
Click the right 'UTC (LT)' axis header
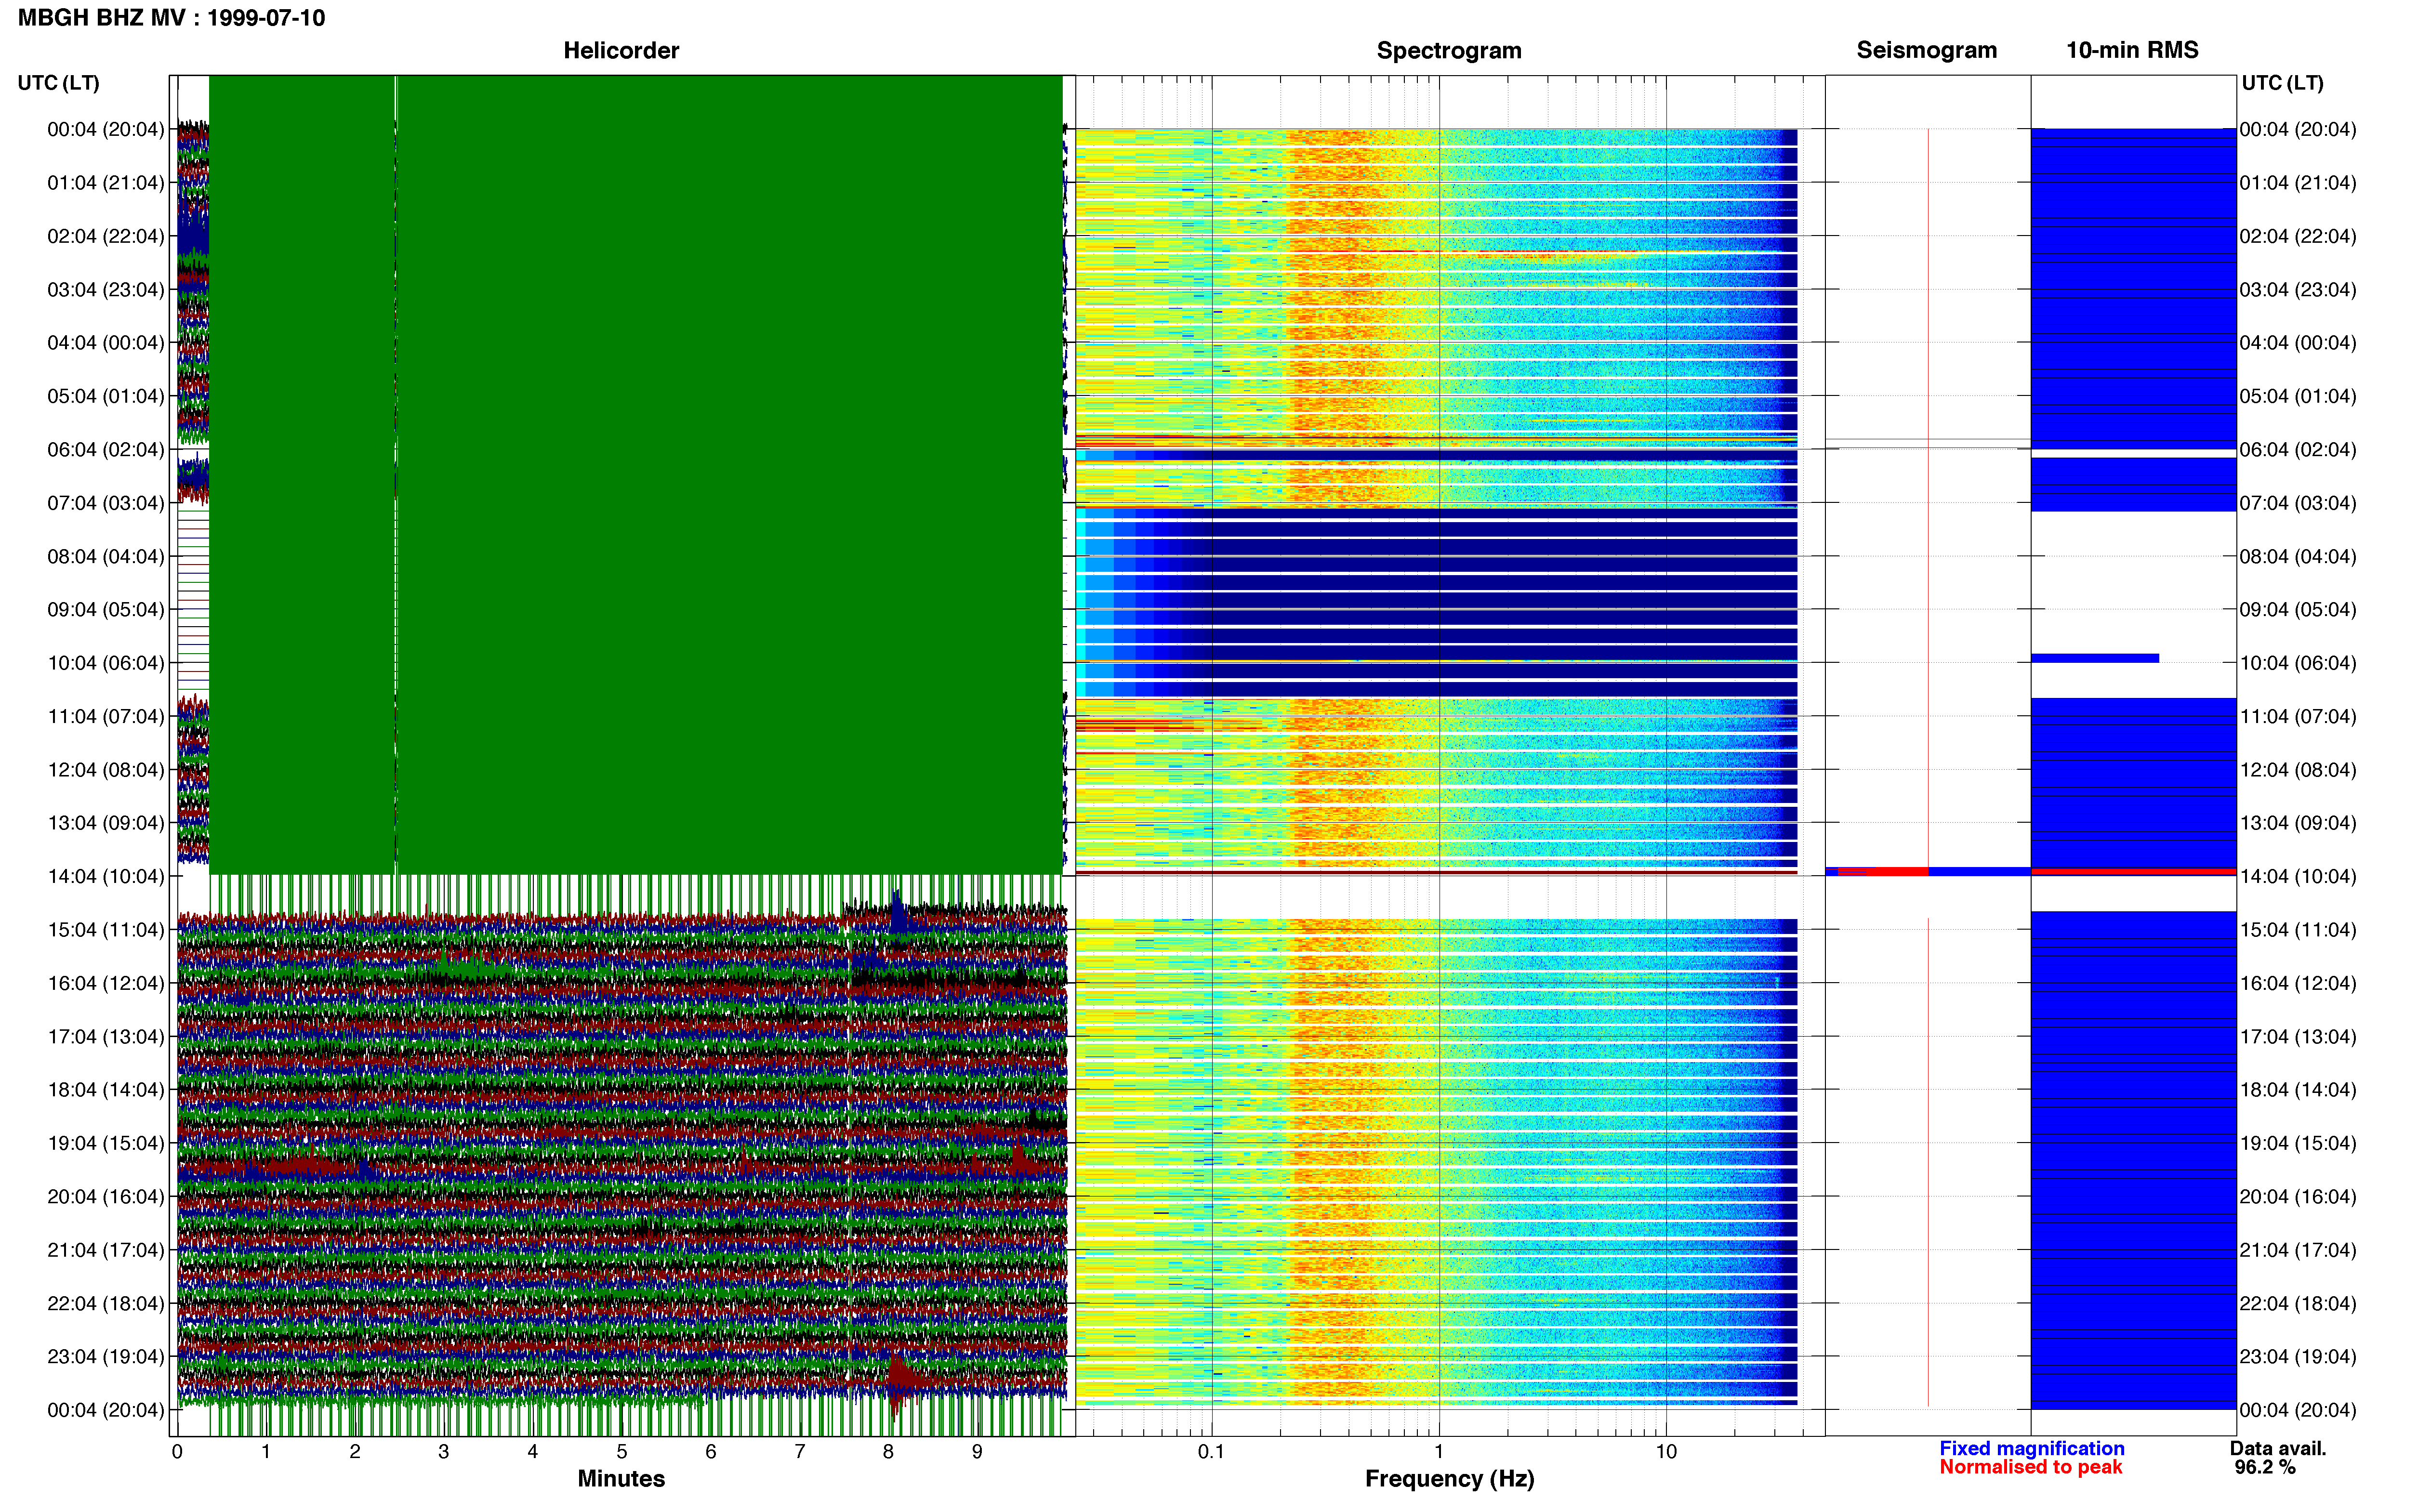tap(2282, 83)
